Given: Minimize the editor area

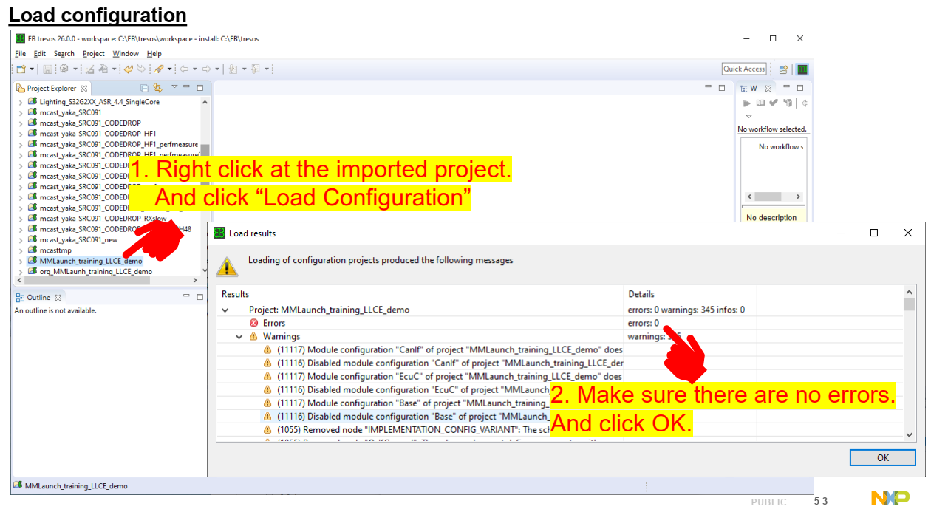Looking at the screenshot, I should tap(708, 87).
